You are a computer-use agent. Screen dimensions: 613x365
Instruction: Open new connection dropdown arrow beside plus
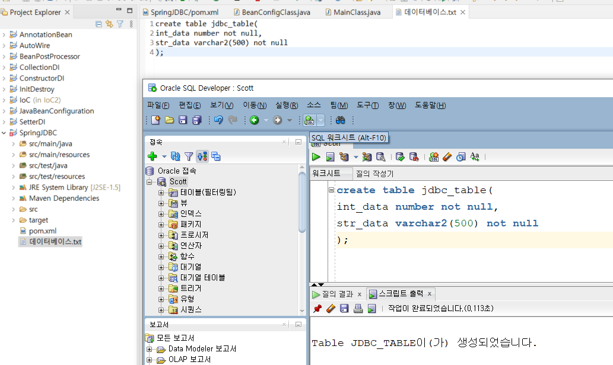click(164, 156)
